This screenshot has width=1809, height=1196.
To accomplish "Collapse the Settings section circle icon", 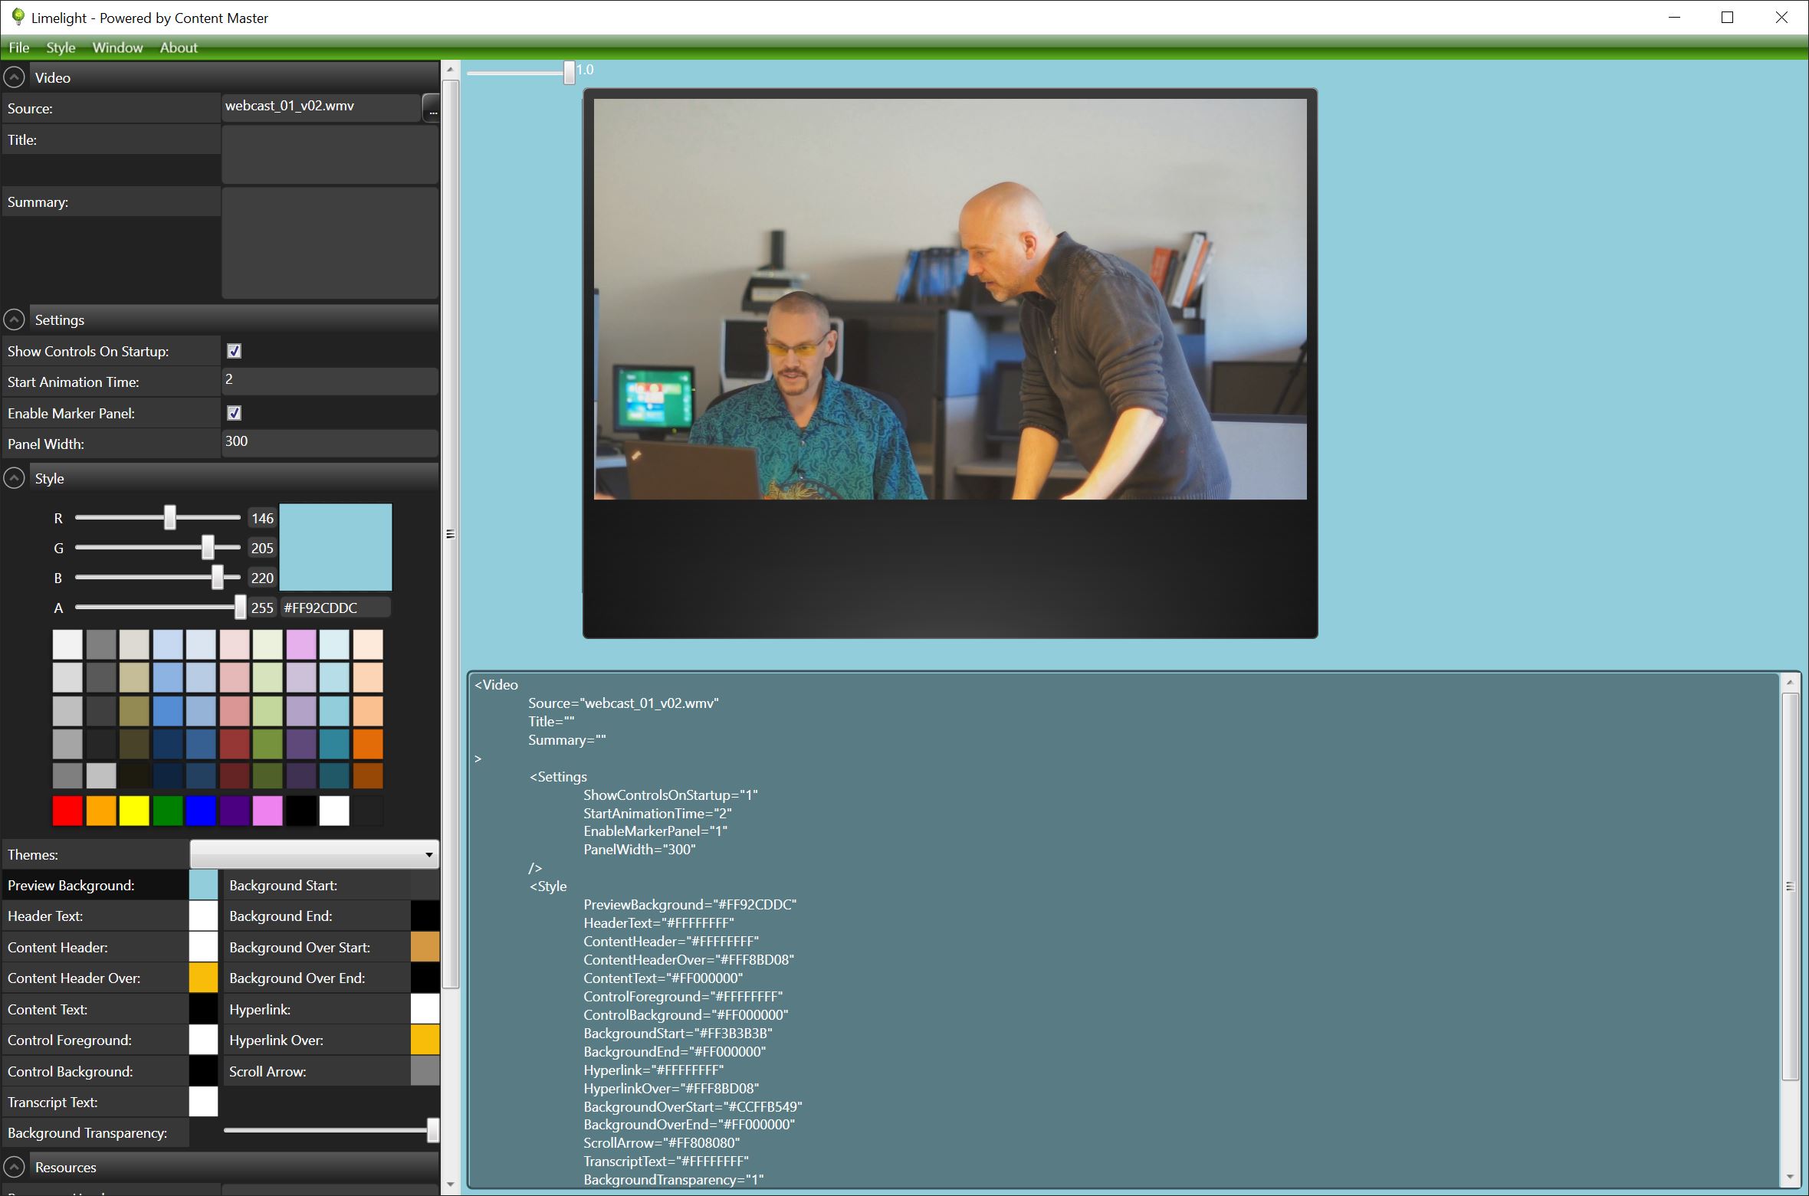I will pyautogui.click(x=14, y=319).
